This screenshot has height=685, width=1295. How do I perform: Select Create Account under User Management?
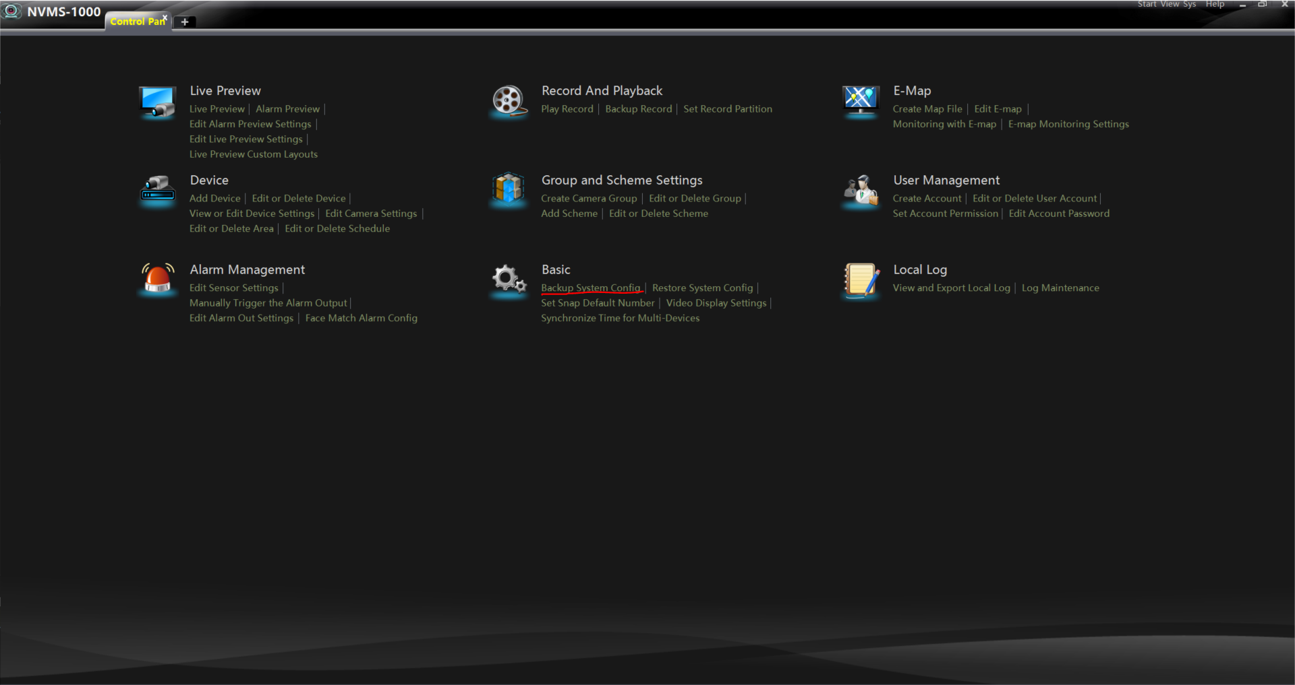[x=927, y=198]
